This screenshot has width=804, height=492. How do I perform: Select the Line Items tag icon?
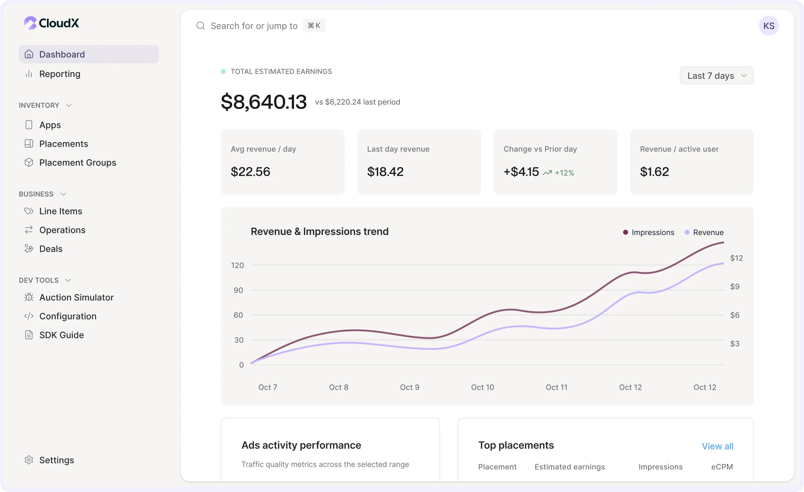click(28, 211)
